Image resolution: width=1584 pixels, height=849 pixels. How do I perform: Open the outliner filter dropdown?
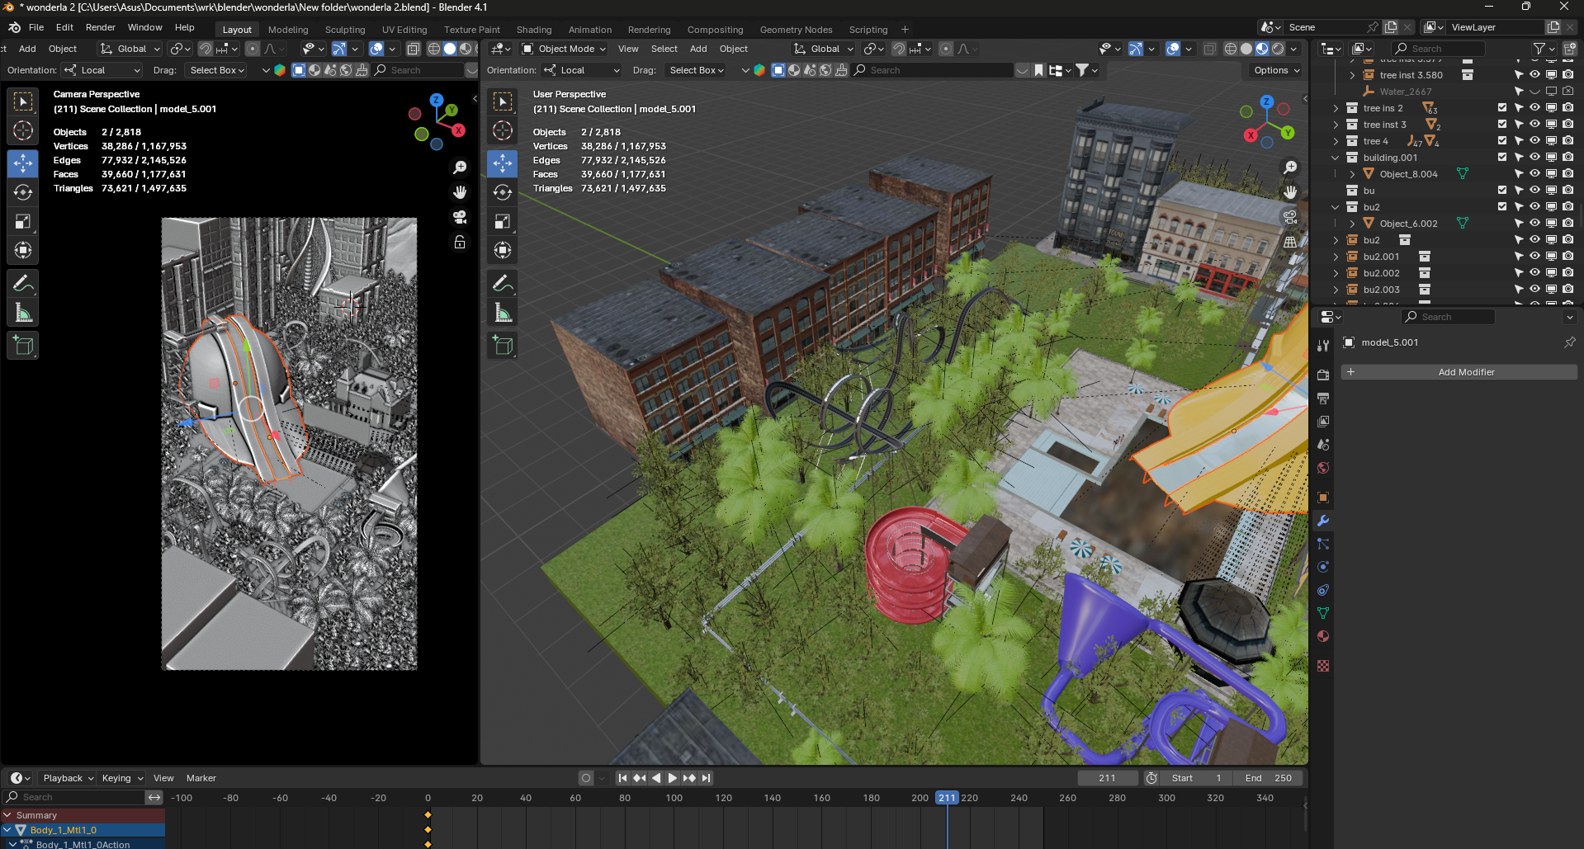point(1543,49)
